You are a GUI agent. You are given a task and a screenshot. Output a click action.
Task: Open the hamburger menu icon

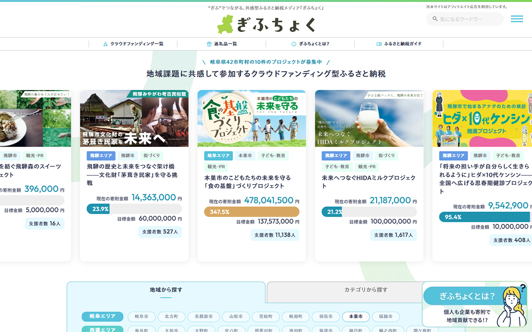coord(516,19)
